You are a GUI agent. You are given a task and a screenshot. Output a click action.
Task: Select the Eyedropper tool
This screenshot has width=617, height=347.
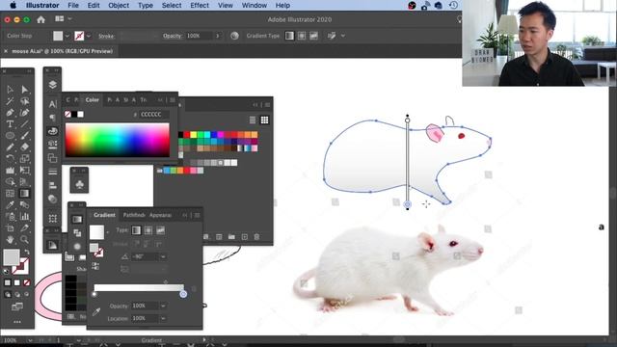tap(10, 205)
